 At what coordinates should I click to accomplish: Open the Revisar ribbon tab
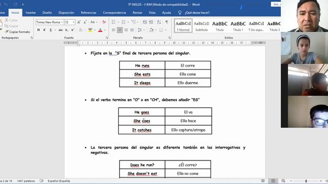point(137,12)
